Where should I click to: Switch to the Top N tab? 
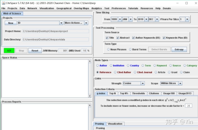tap(112, 93)
